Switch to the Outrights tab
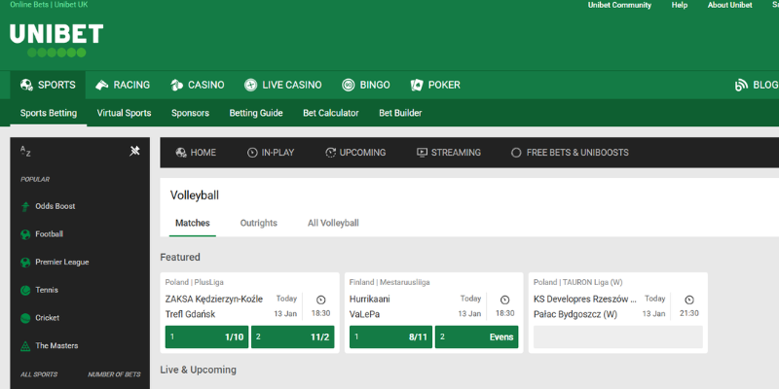 [258, 223]
